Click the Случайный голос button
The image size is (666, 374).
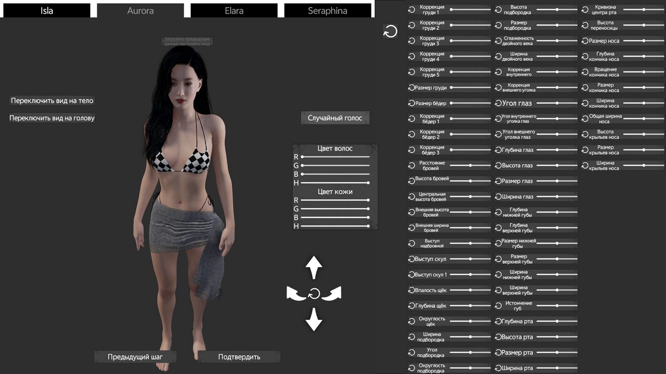point(335,118)
